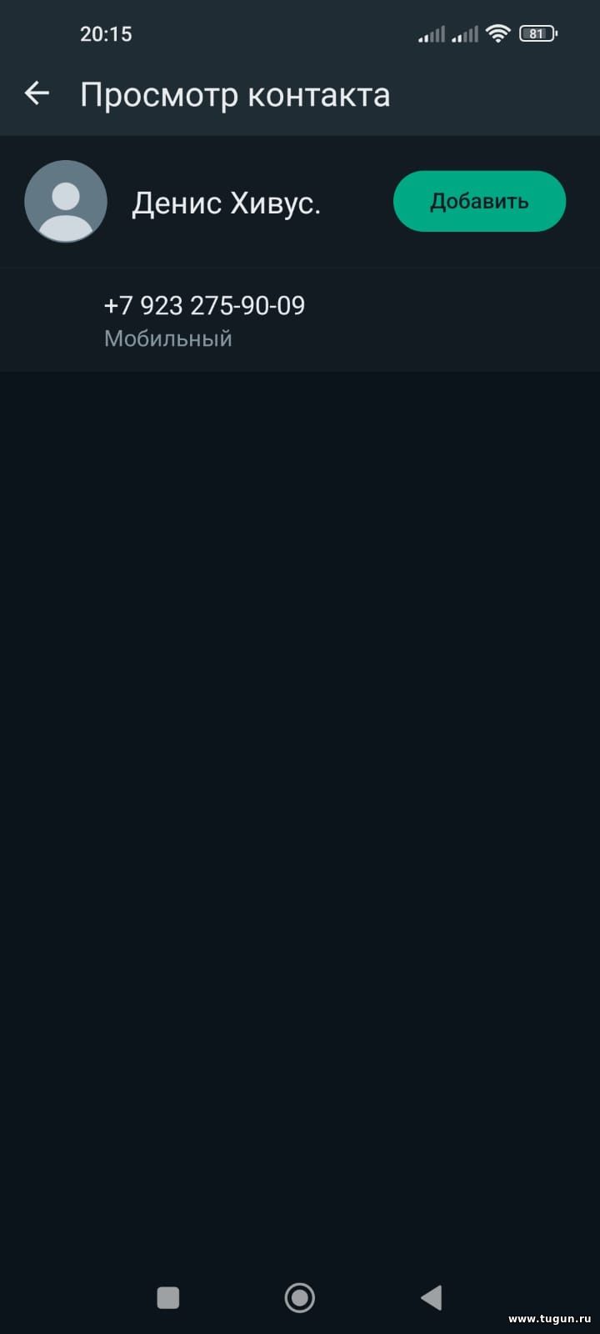Tap the Просмотр контакта screen title

235,94
